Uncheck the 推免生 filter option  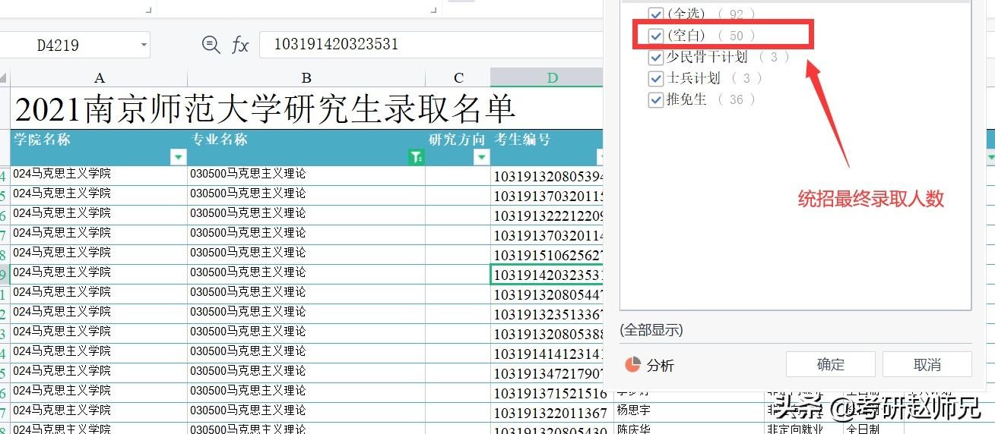click(x=656, y=99)
